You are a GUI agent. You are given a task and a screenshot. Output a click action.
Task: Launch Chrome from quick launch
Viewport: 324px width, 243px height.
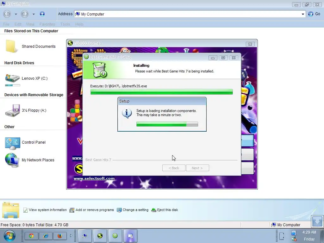(31, 236)
